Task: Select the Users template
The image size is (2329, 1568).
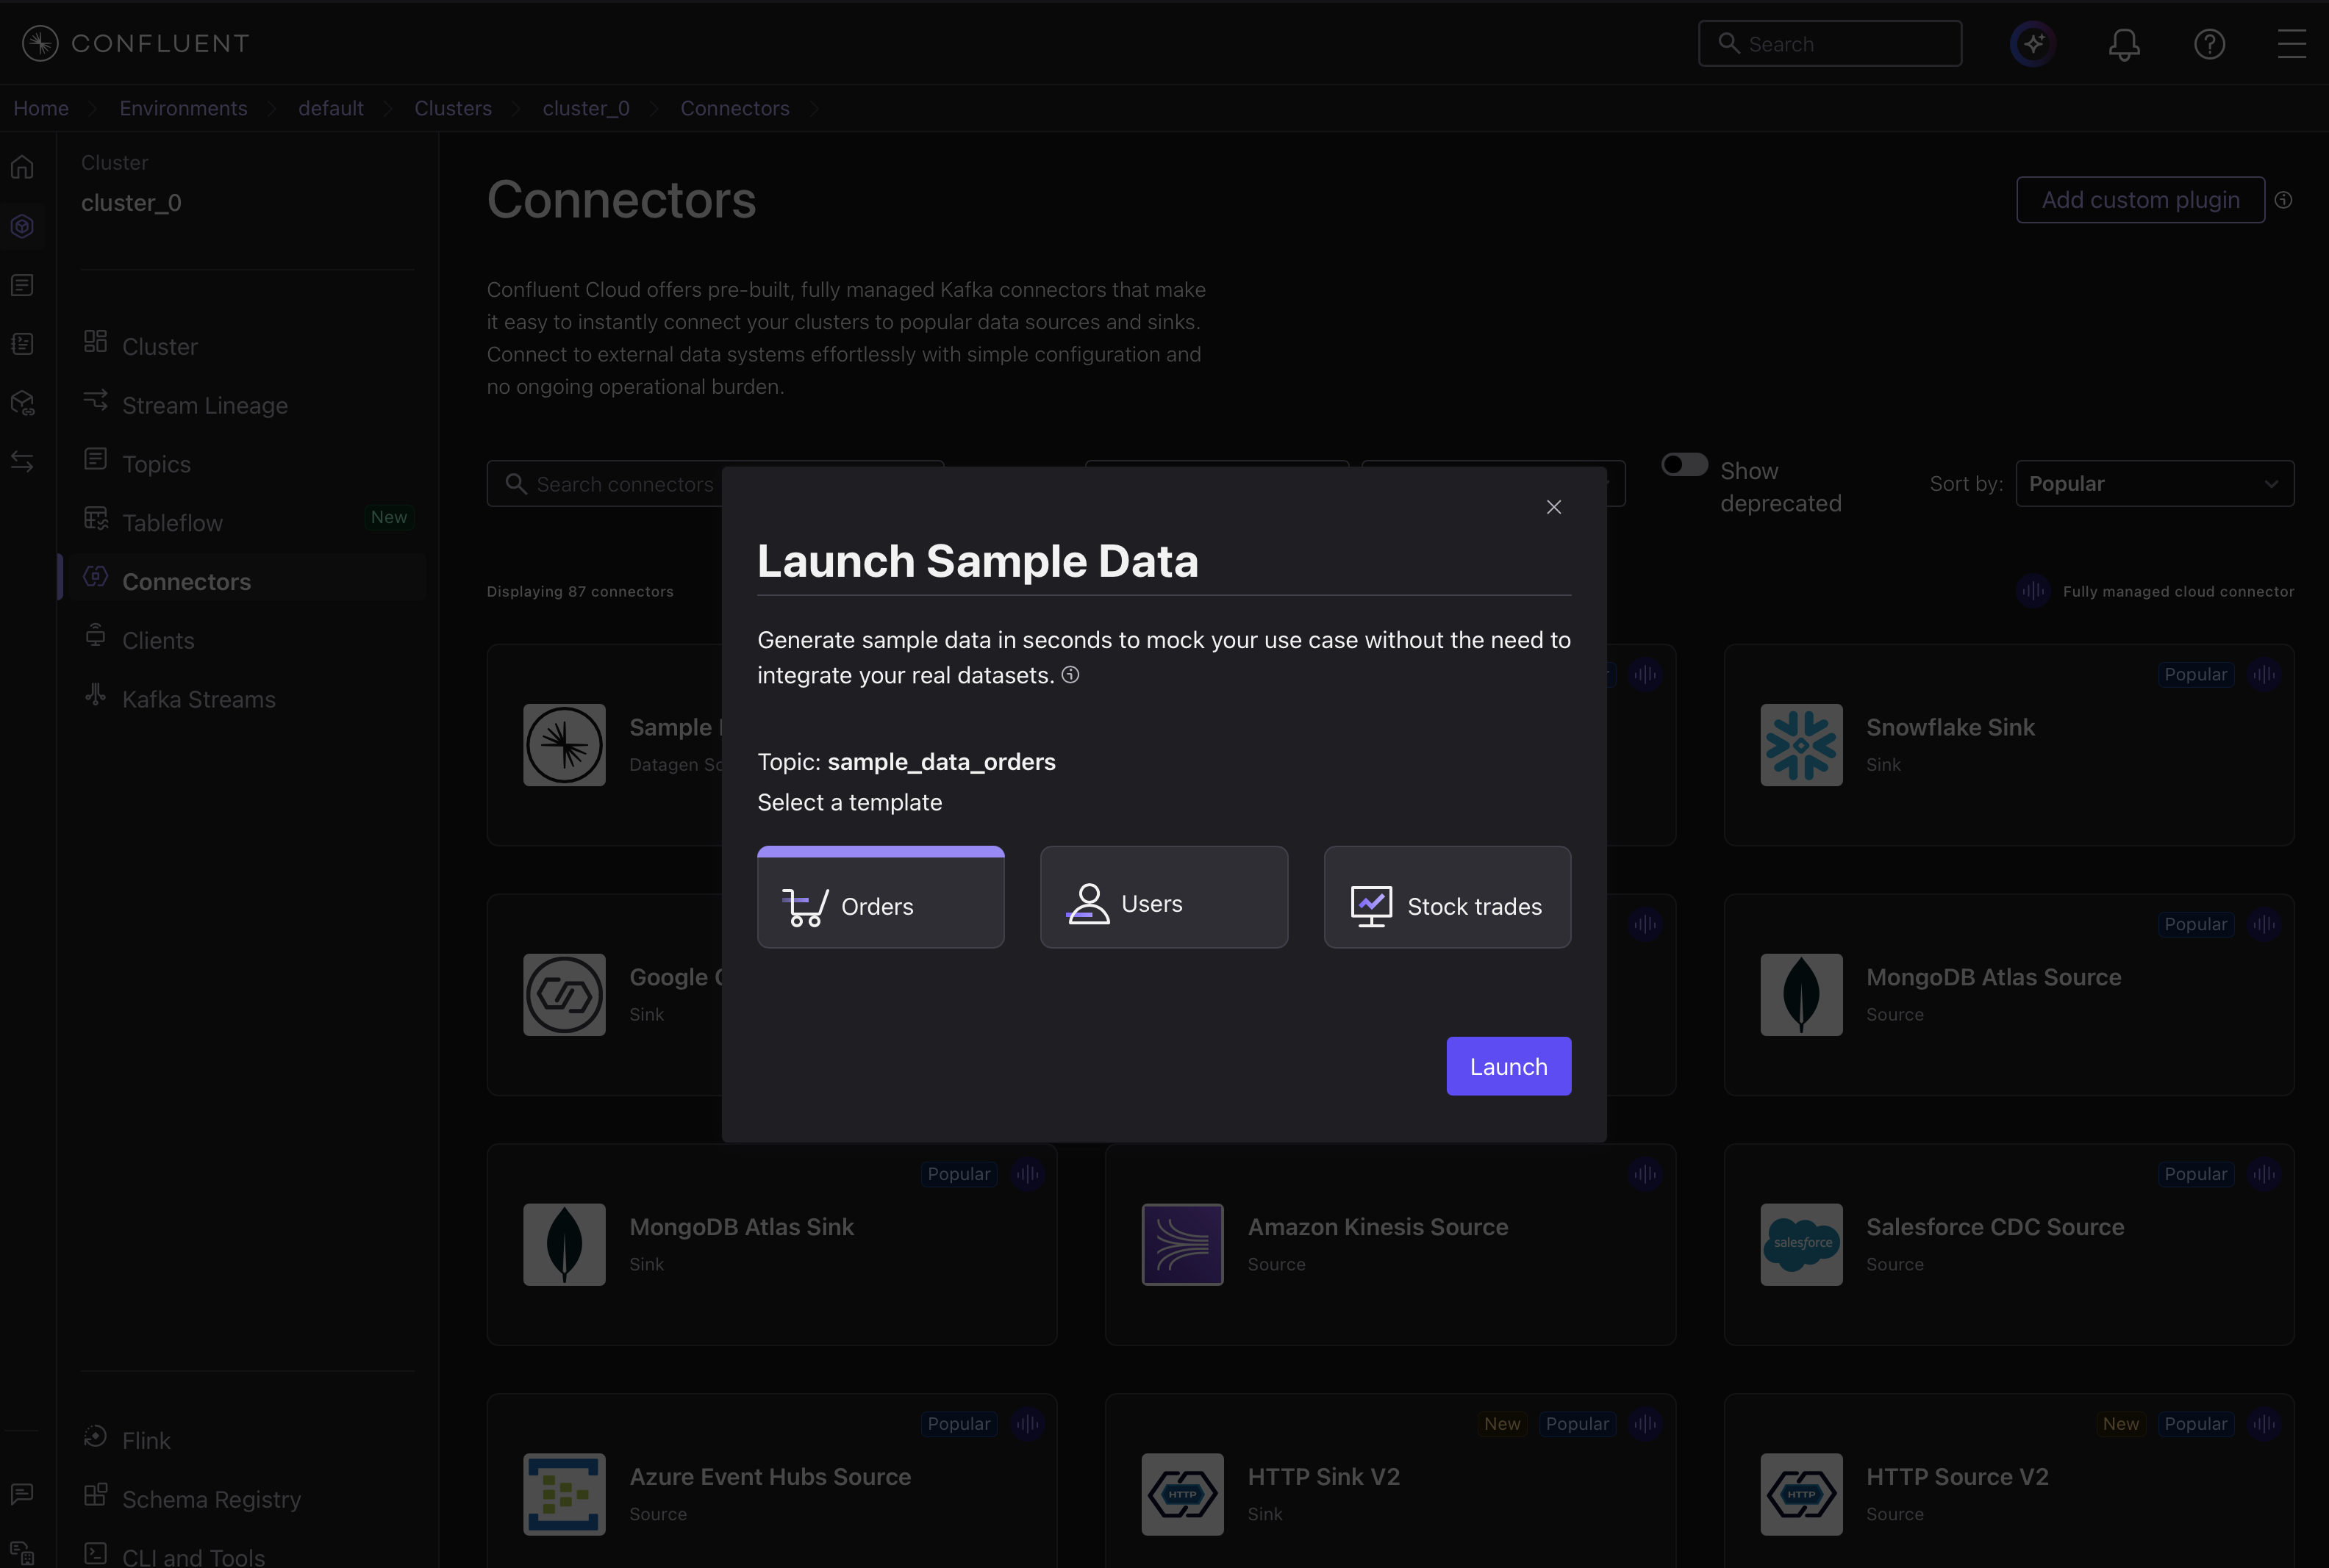Action: 1164,897
